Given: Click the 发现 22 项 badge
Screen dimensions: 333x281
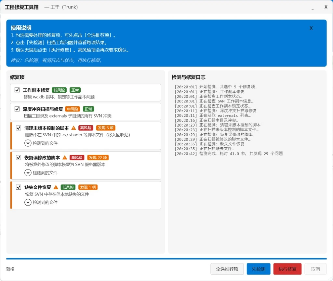Looking at the screenshot, I should (98, 157).
